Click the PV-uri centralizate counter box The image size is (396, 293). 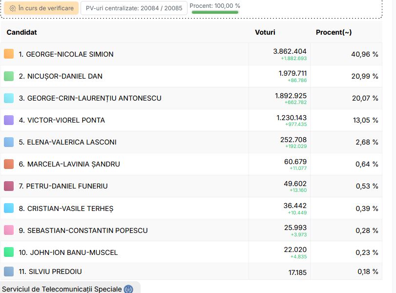pyautogui.click(x=134, y=8)
